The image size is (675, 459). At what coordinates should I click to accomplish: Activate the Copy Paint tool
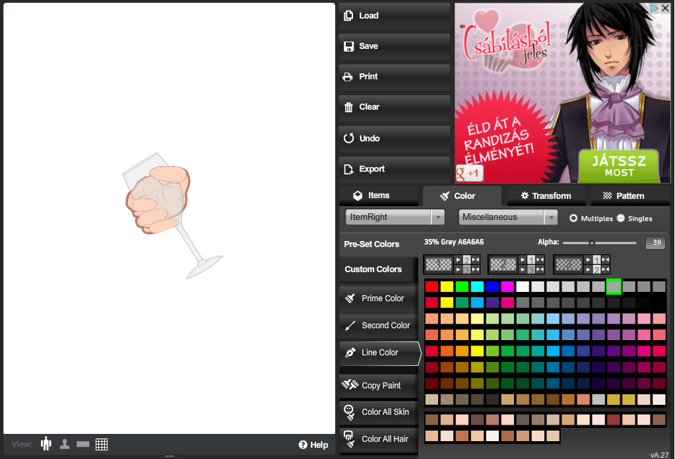(x=378, y=385)
